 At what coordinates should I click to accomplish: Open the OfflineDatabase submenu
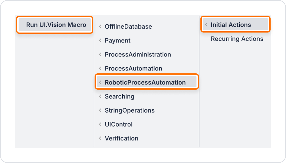(x=147, y=26)
